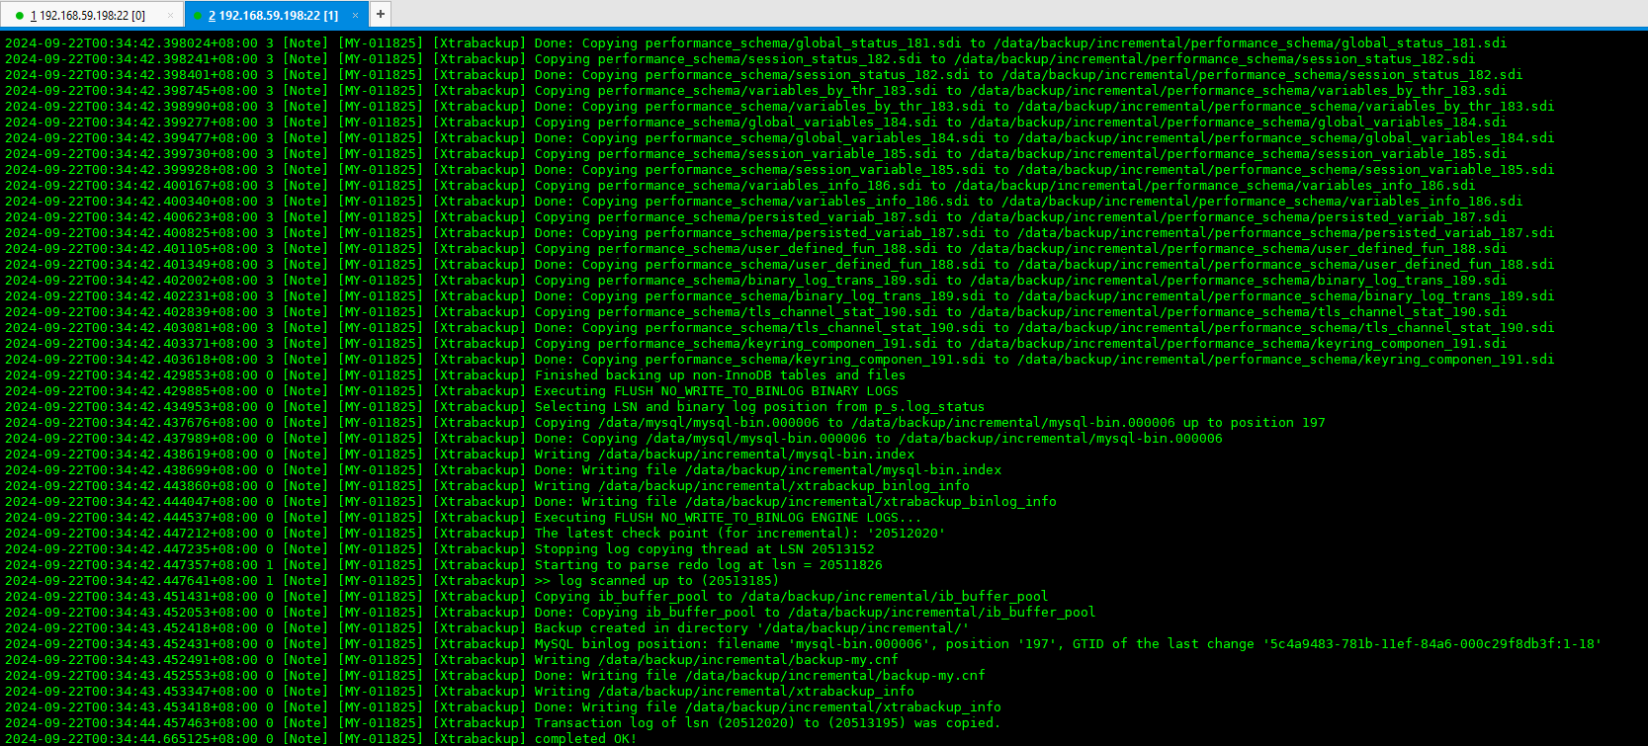
Task: Click 'Done: Copying performance_schema/variables_by_thr_183.sdi' line
Action: (x=1044, y=106)
